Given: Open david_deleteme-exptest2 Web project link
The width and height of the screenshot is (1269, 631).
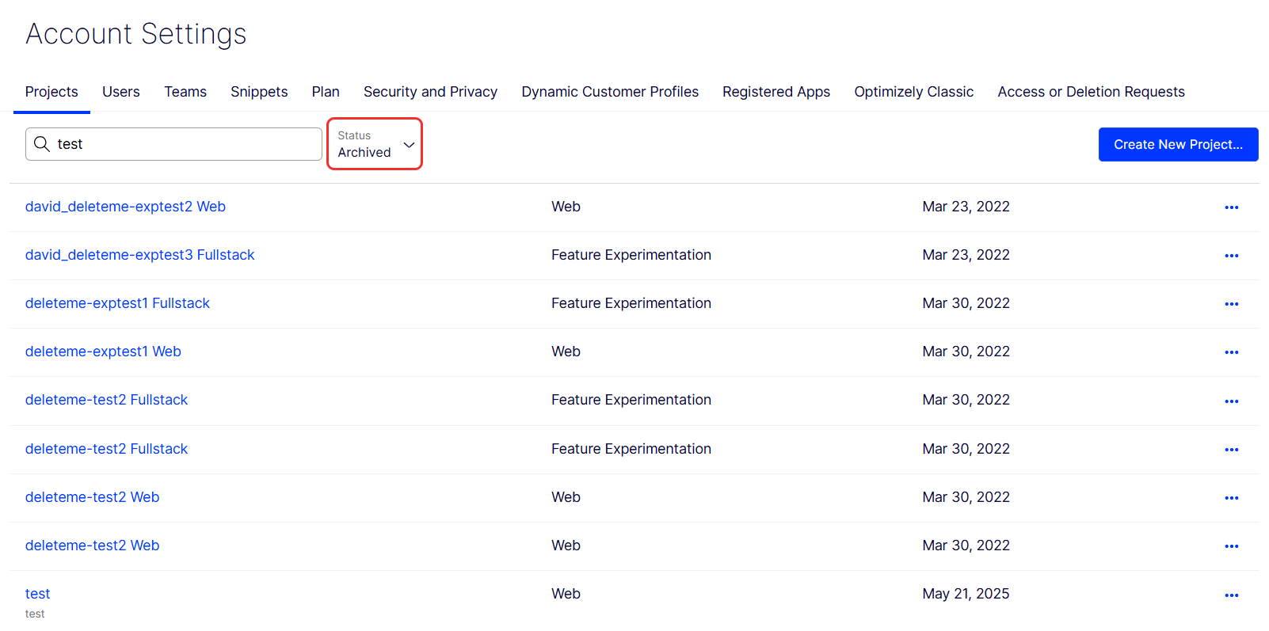Looking at the screenshot, I should click(x=125, y=207).
